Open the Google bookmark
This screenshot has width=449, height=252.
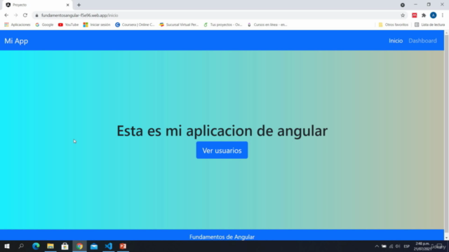click(x=44, y=25)
